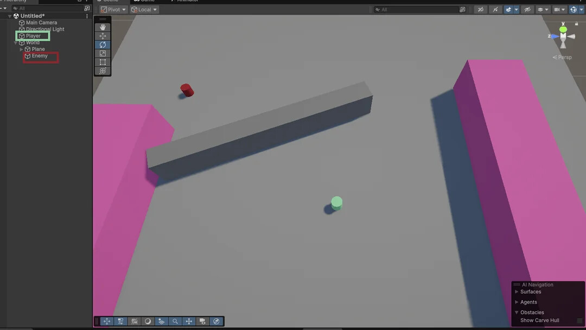Select the Hand view tool

[103, 27]
